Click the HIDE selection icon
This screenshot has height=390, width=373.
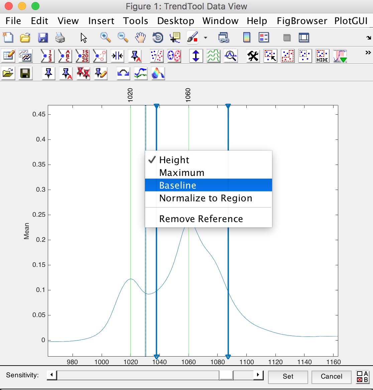point(322,56)
